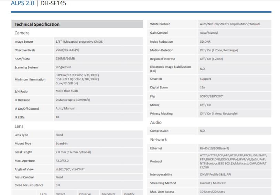This screenshot has width=280, height=195.
Task: Select the 'More than 50dB' value
Action: click(67, 91)
